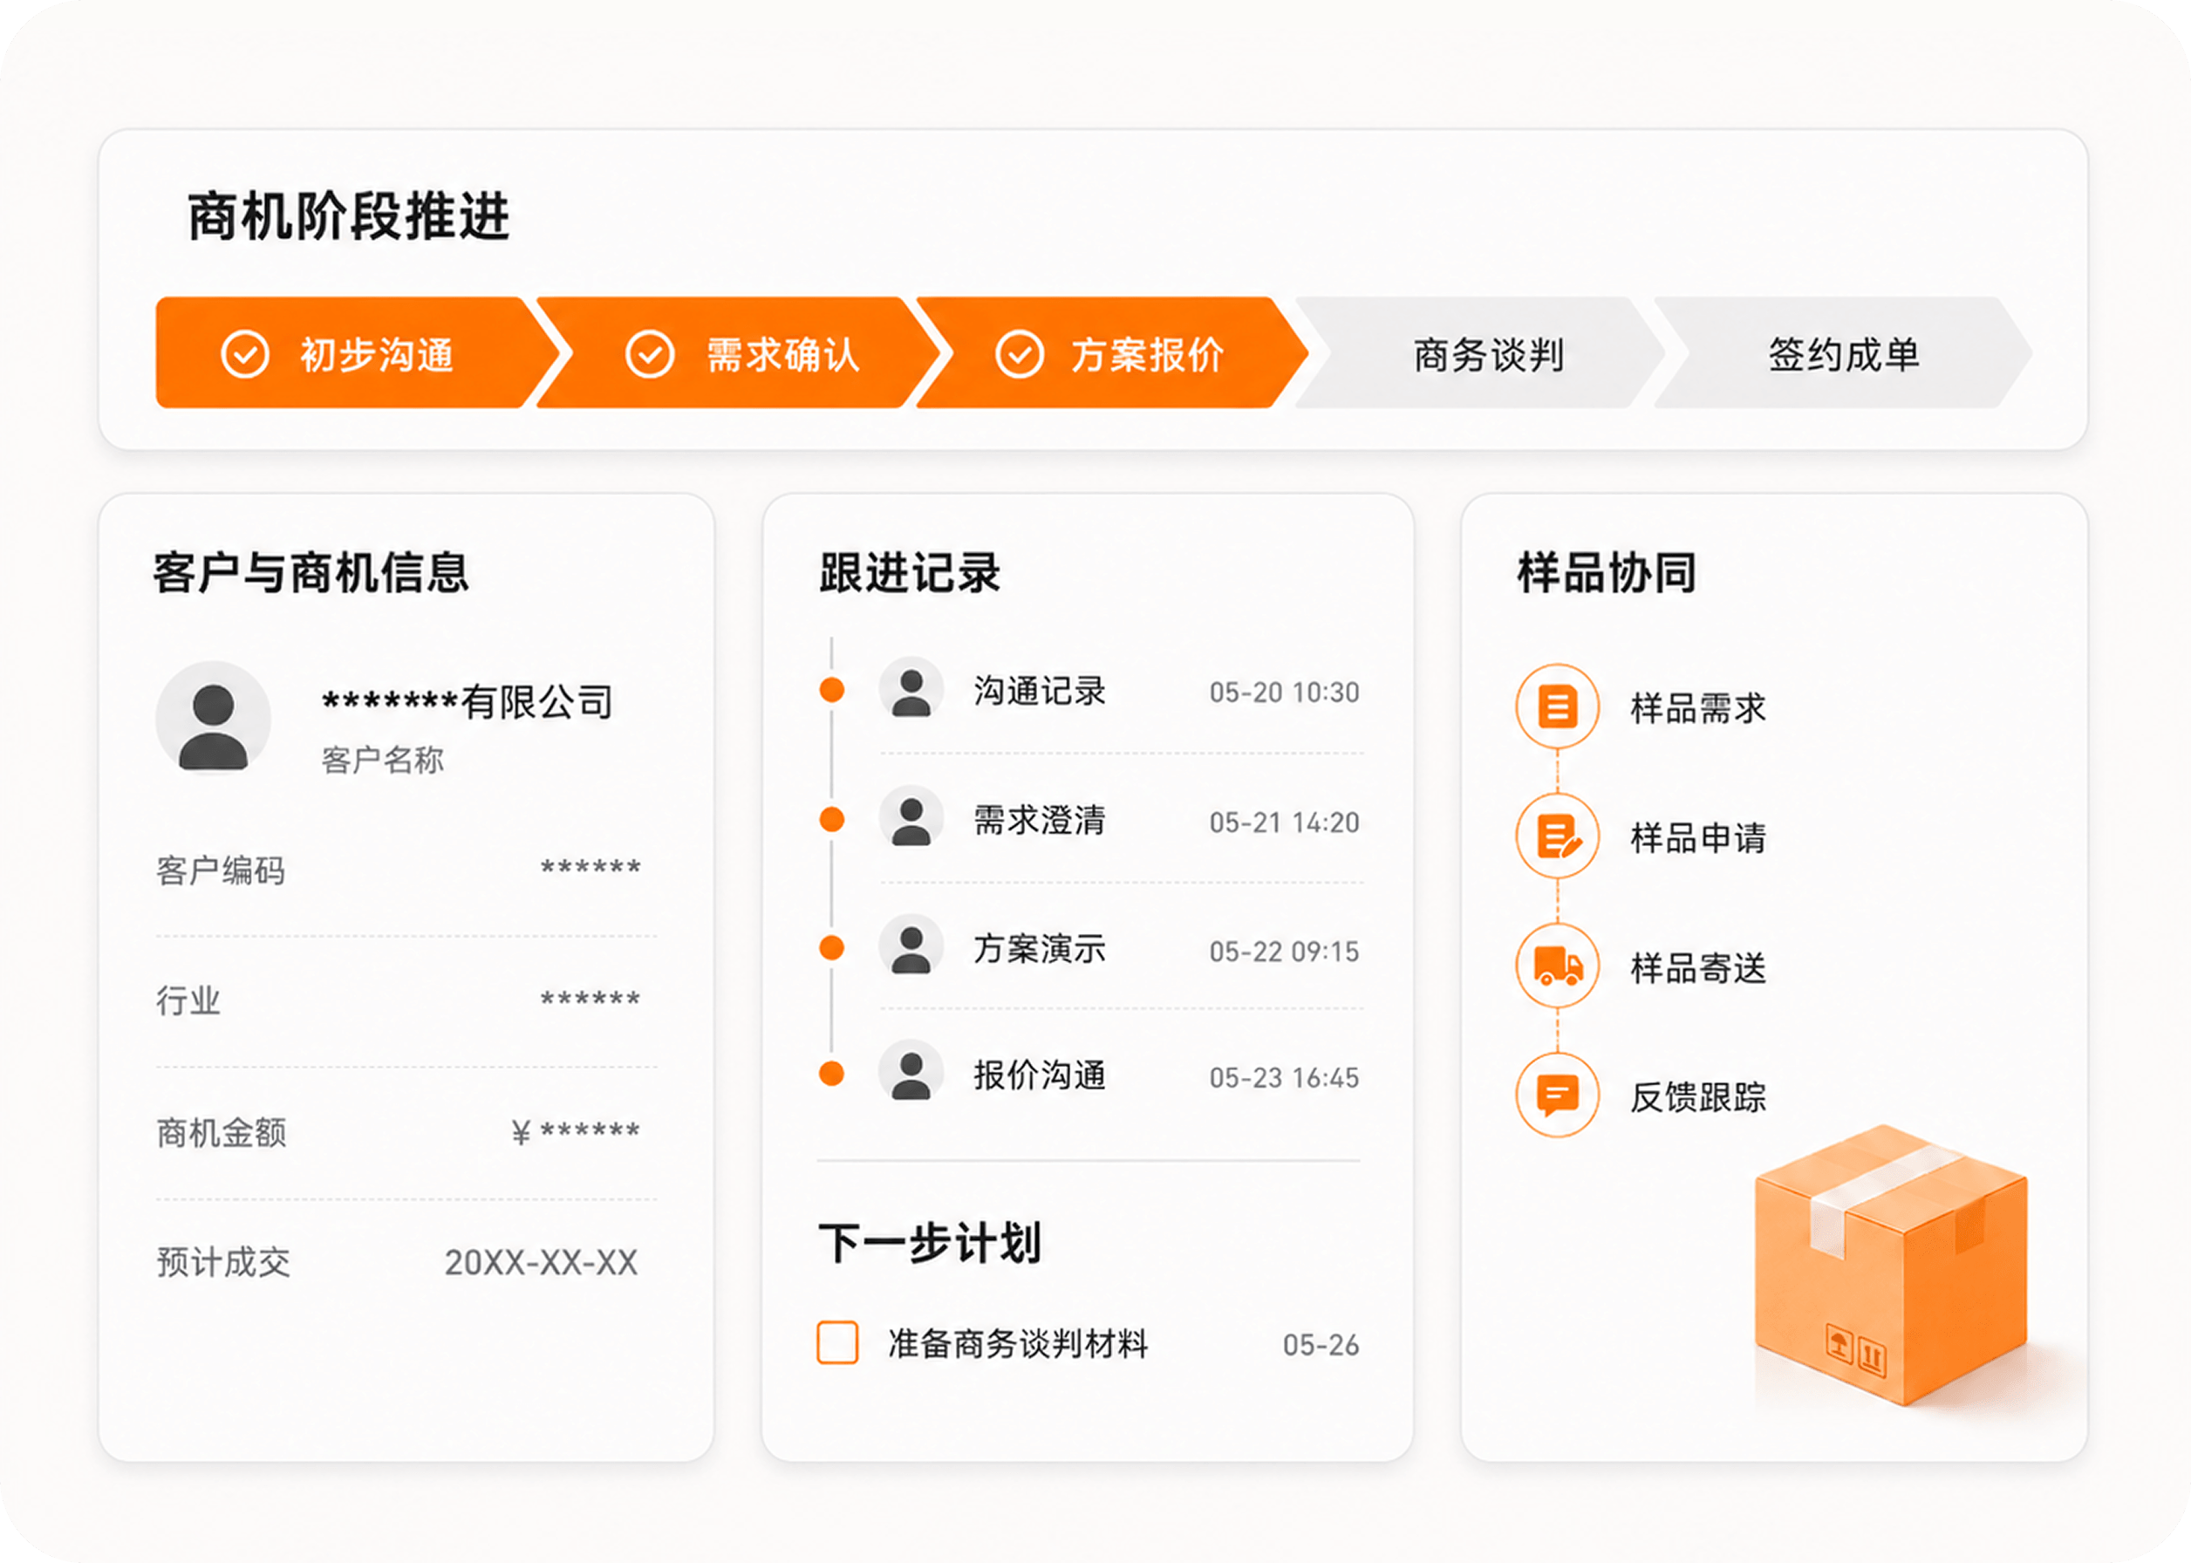Click the orange timeline dot for 需求澄清
Screen dimensions: 2191x1563
click(x=831, y=819)
